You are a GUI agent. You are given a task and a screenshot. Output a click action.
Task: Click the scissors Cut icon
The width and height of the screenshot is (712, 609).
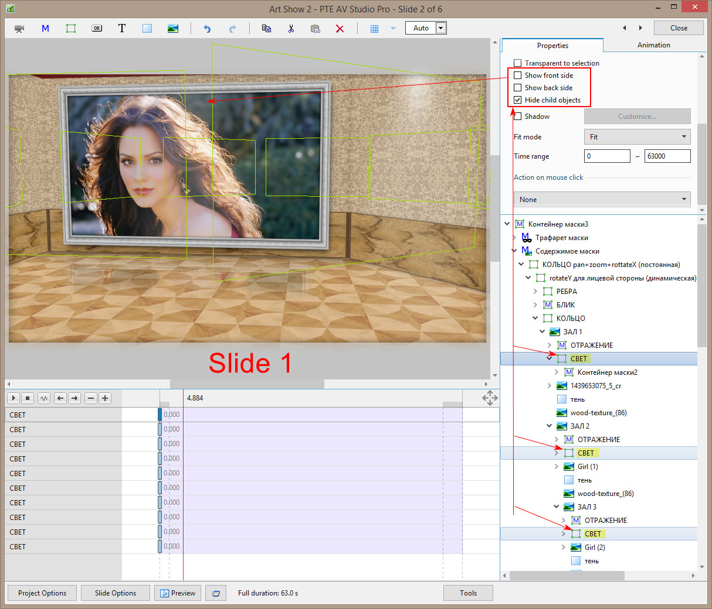pos(291,28)
